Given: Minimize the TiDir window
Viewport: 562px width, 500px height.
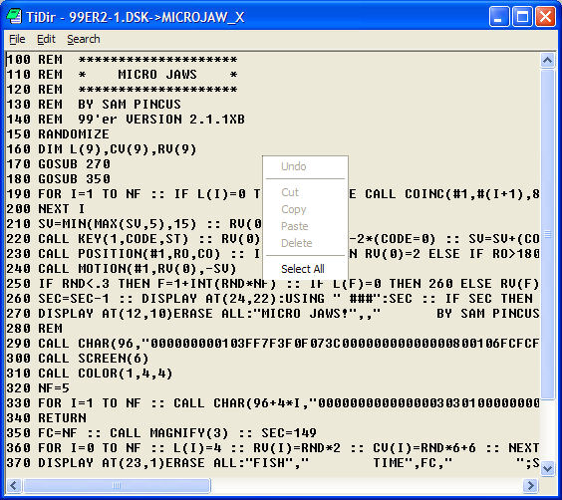Looking at the screenshot, I should pyautogui.click(x=498, y=17).
